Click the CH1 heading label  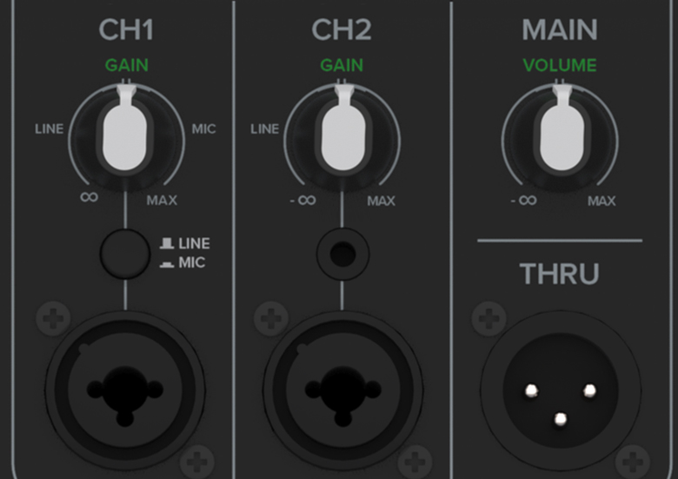pyautogui.click(x=126, y=30)
